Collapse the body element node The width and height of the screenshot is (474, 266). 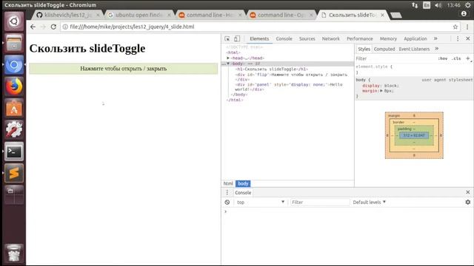point(228,64)
